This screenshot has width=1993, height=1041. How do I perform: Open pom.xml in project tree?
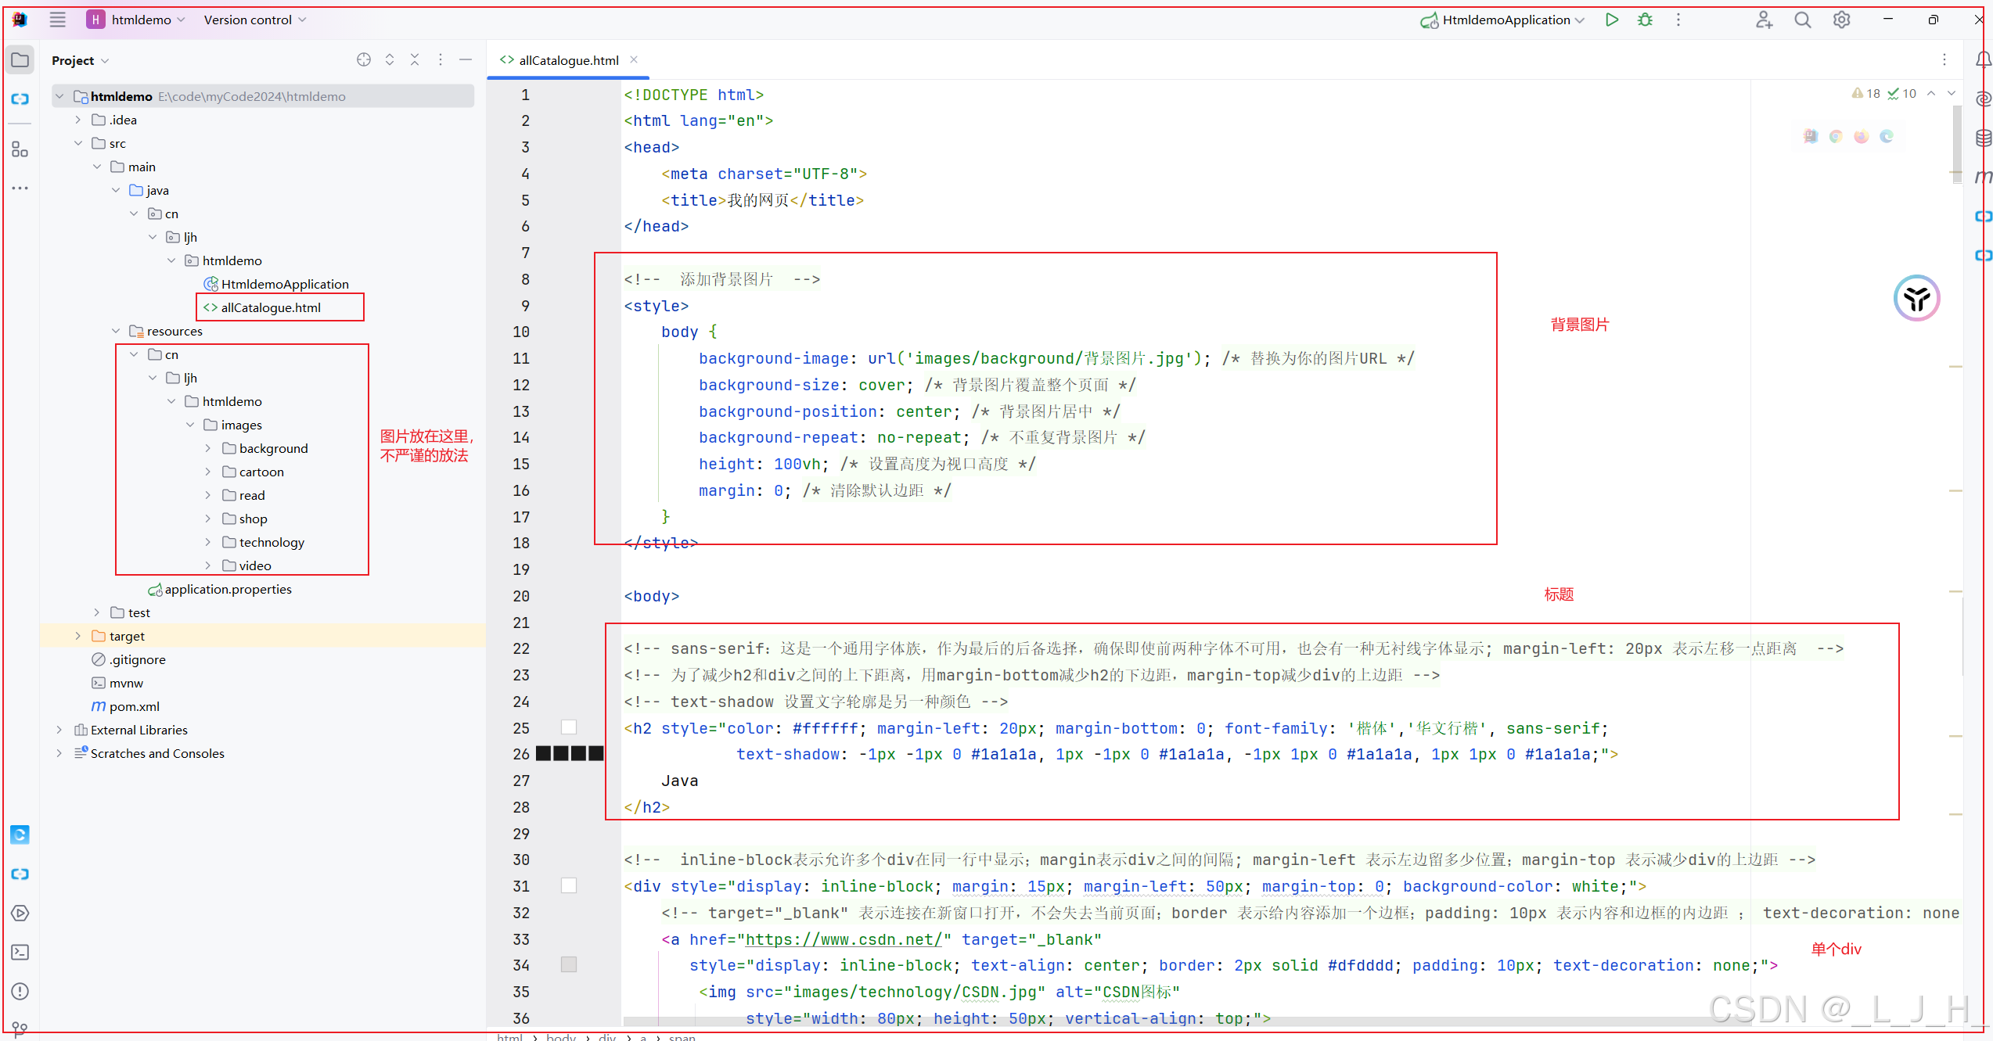point(134,706)
